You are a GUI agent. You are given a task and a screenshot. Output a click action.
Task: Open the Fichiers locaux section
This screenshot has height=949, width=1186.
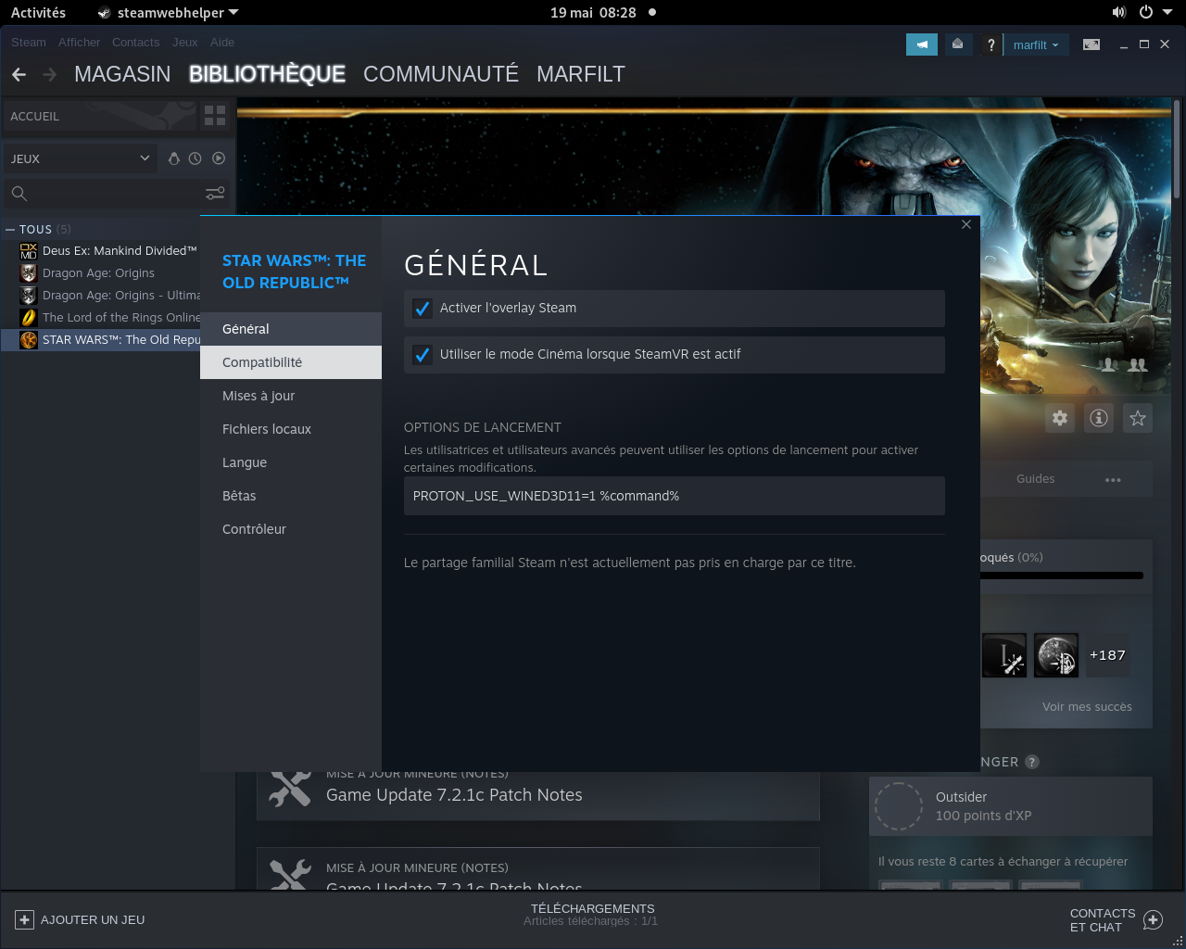click(291, 429)
